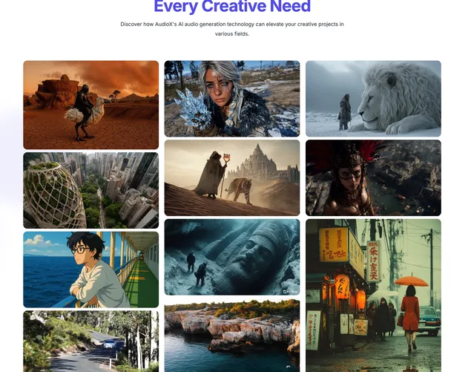451x372 pixels.
Task: Open the red-feathered headdress woman image
Action: (x=373, y=177)
